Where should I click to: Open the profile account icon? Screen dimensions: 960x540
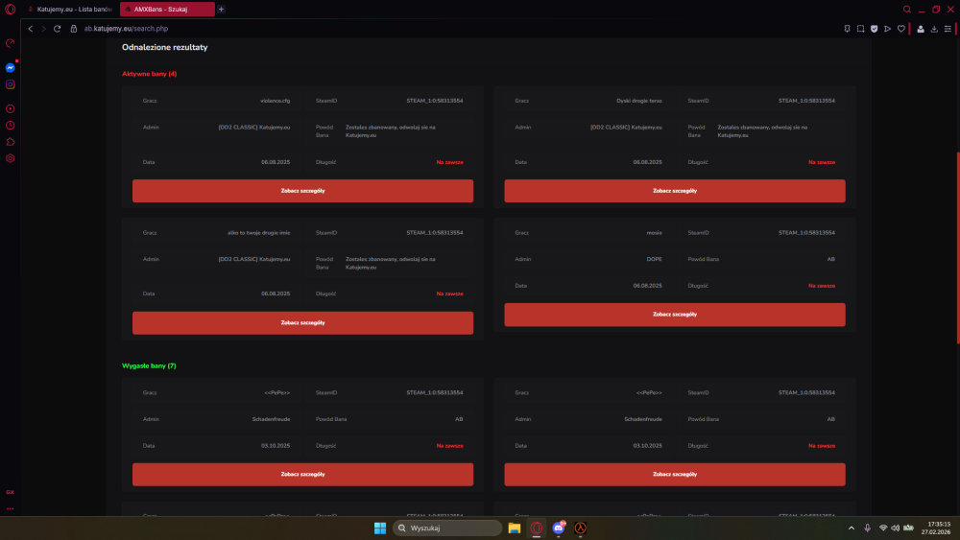tap(921, 29)
